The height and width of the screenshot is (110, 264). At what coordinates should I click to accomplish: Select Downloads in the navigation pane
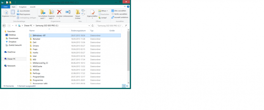click(x=13, y=38)
